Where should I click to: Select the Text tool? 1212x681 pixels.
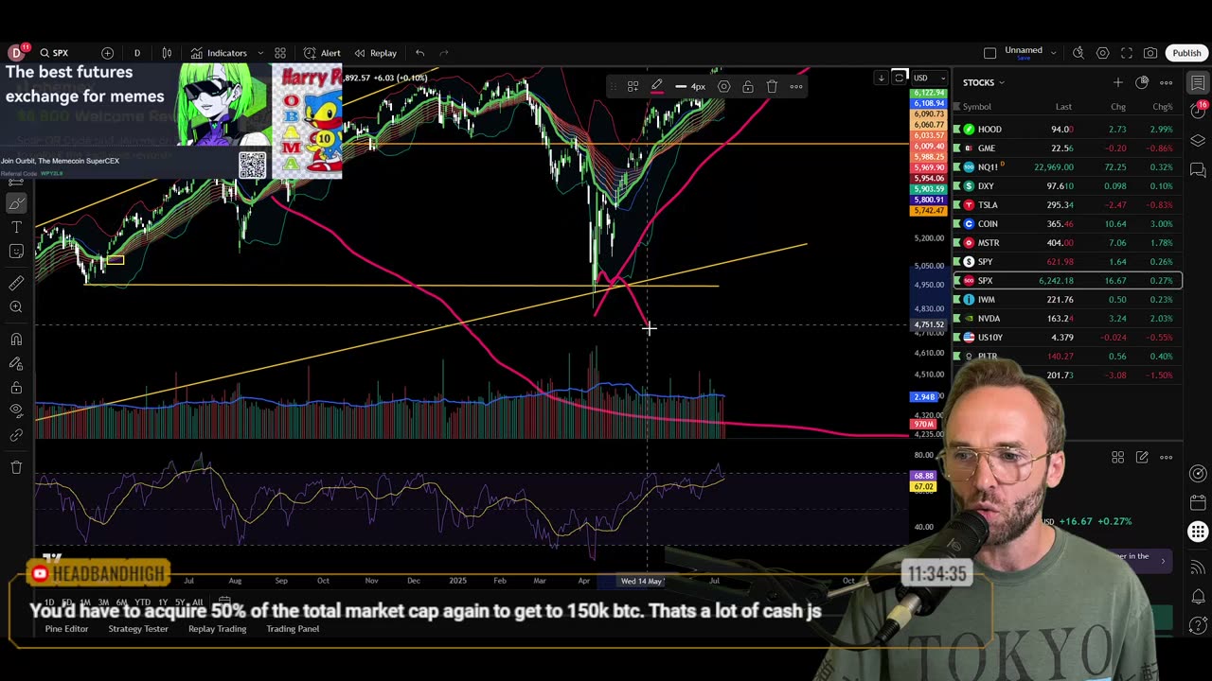tap(16, 227)
